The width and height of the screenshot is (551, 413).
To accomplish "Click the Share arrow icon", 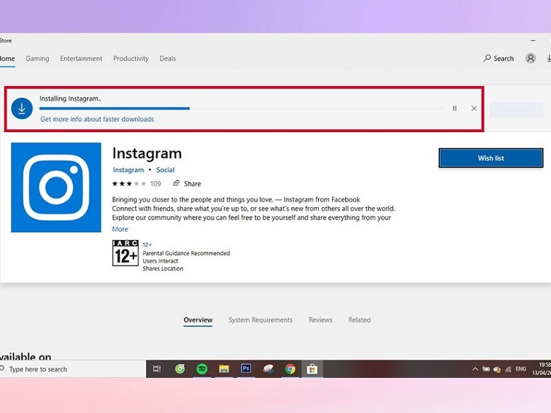I will tap(176, 183).
